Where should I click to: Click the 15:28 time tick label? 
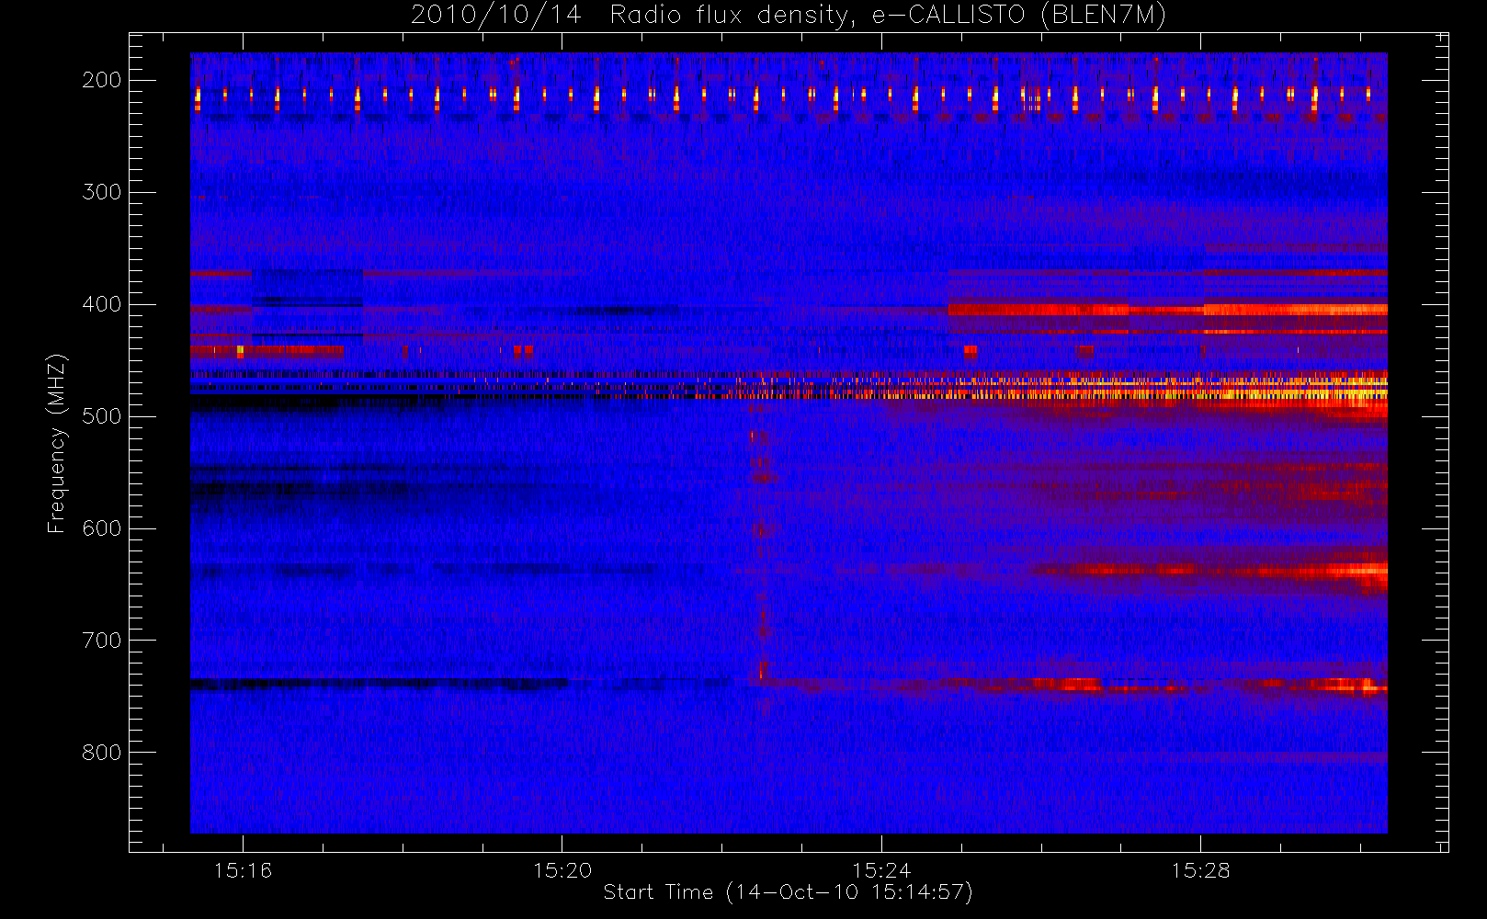[x=1200, y=870]
